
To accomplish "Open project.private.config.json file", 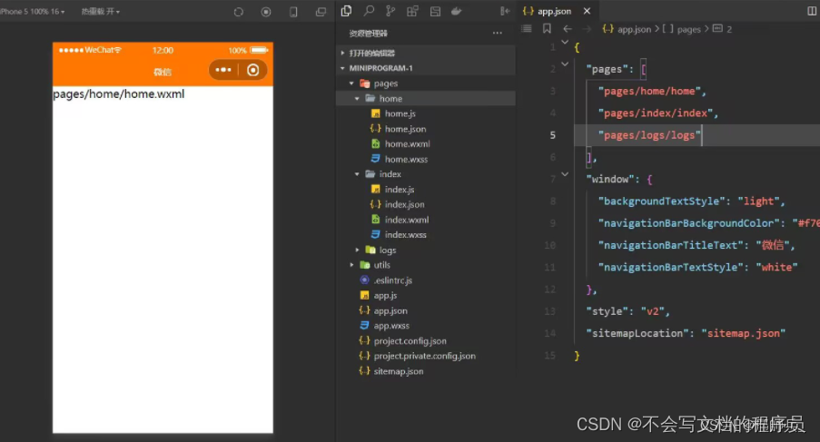I will point(425,357).
